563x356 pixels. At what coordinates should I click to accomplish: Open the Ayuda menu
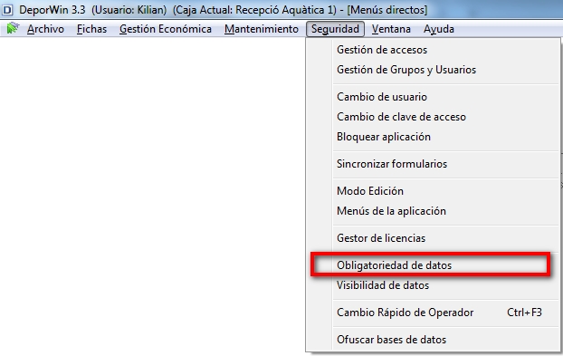(x=439, y=29)
